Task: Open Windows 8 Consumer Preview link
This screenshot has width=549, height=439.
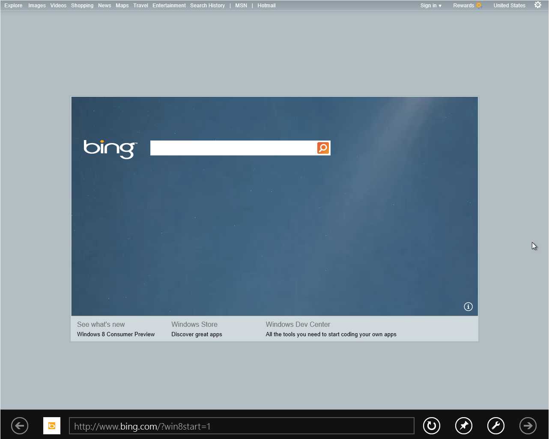Action: click(x=116, y=334)
